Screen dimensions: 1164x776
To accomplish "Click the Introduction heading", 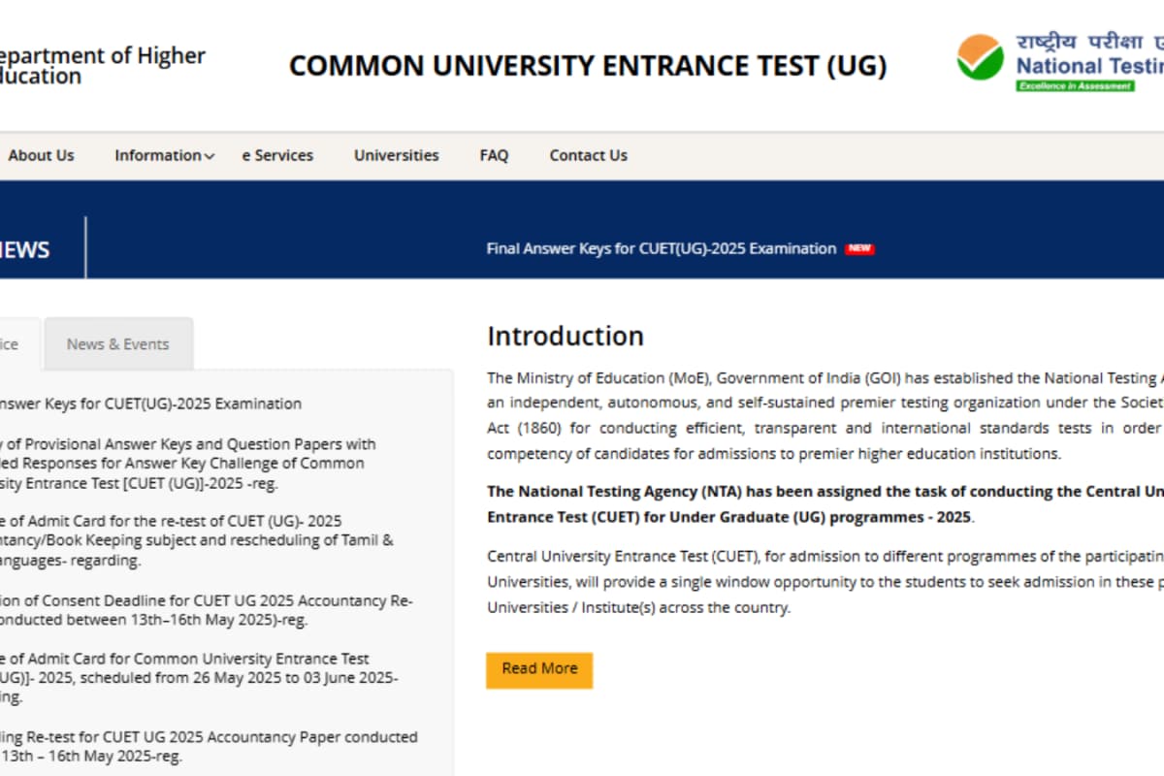I will [566, 337].
